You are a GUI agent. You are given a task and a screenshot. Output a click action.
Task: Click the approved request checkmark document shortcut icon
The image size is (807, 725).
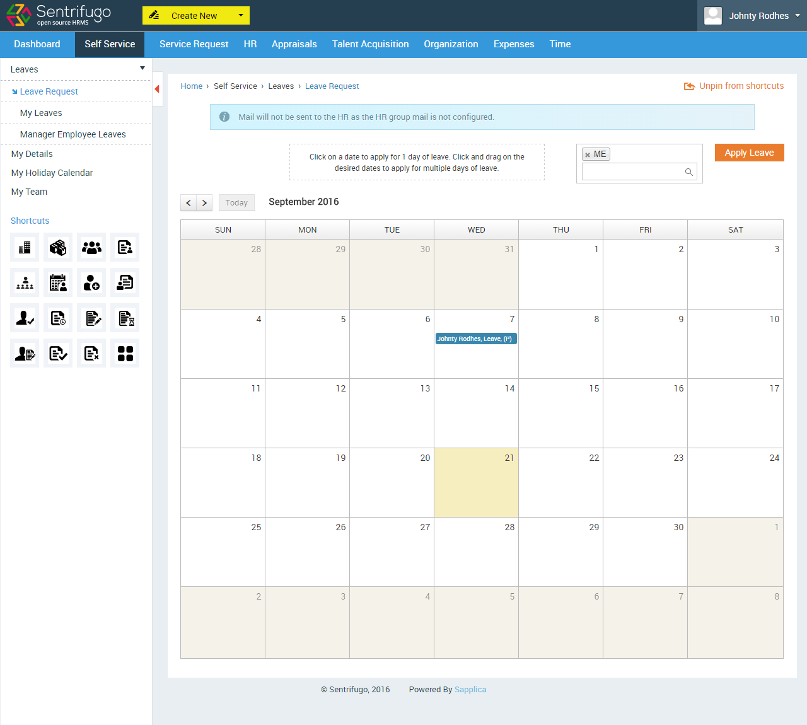[57, 353]
